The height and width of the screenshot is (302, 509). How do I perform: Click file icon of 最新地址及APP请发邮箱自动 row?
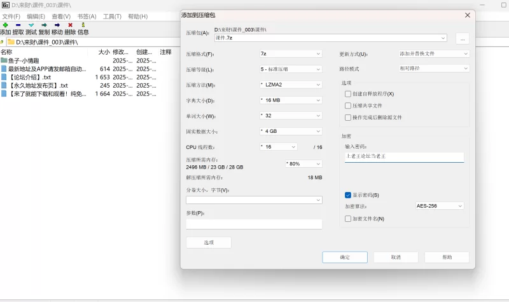(4, 69)
